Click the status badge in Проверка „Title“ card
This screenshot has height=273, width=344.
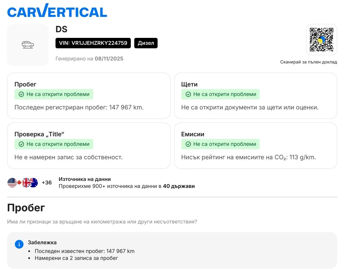click(x=54, y=144)
